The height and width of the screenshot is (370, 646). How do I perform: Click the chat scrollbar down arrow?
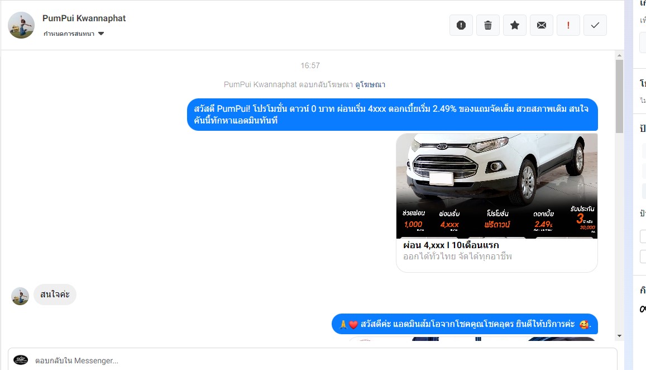[619, 336]
